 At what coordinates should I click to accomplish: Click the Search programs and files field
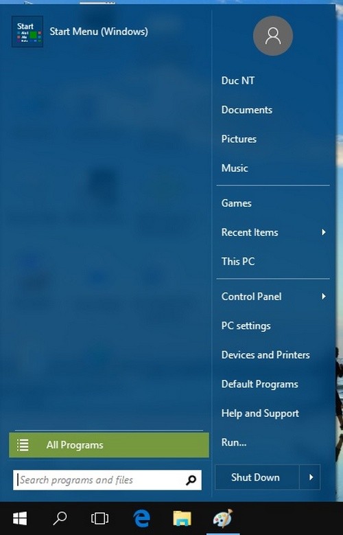coord(107,480)
